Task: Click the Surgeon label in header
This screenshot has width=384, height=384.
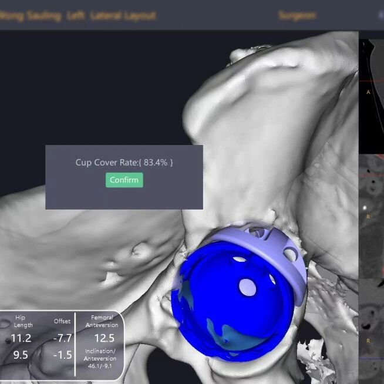Action: (x=297, y=15)
